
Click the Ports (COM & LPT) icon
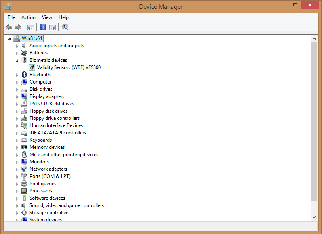pyautogui.click(x=24, y=176)
